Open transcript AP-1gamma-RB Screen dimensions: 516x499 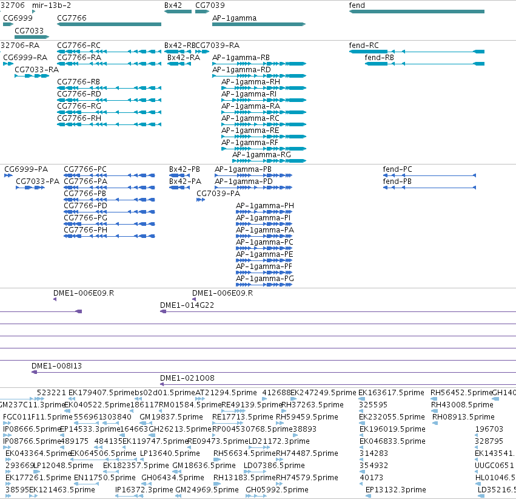(241, 58)
